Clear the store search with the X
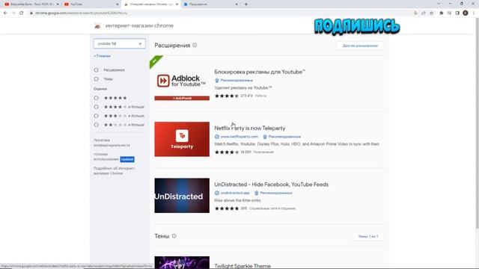The image size is (479, 269). [140, 43]
